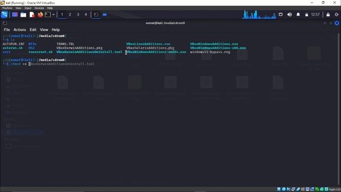Image resolution: width=341 pixels, height=192 pixels.
Task: Switch to workspace 4
Action: coord(86,14)
